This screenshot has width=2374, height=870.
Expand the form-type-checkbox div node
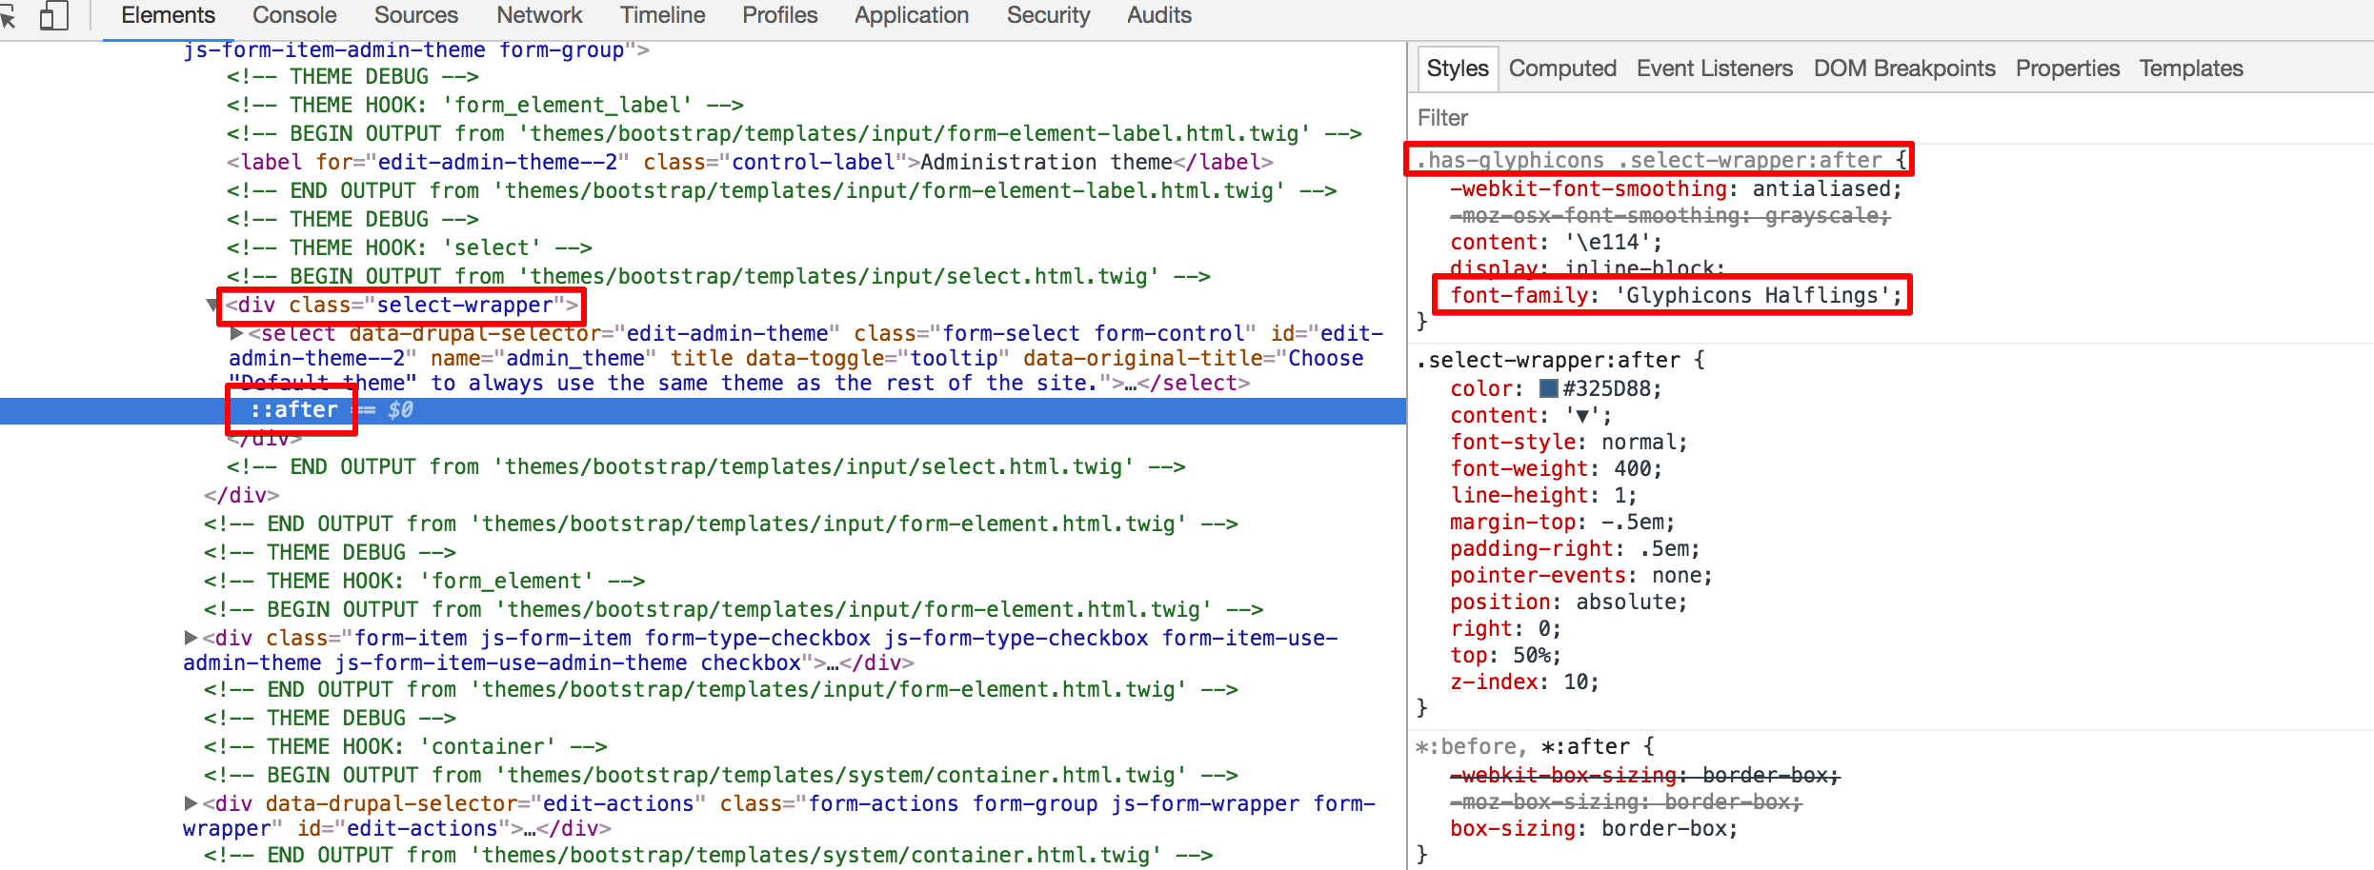[x=191, y=638]
